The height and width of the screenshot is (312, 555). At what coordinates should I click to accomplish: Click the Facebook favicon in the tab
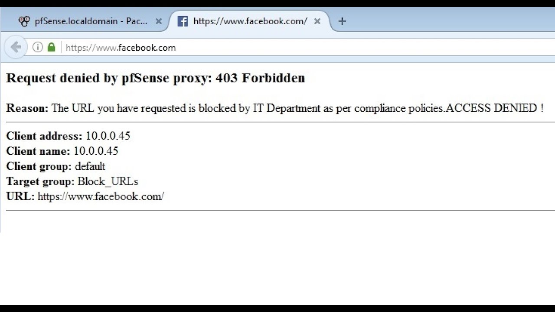183,21
